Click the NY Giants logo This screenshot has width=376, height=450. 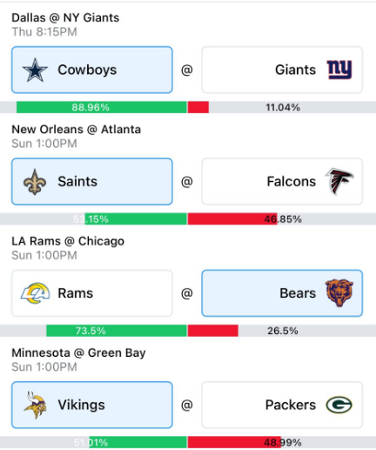339,70
